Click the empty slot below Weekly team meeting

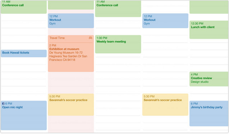[x=118, y=61]
